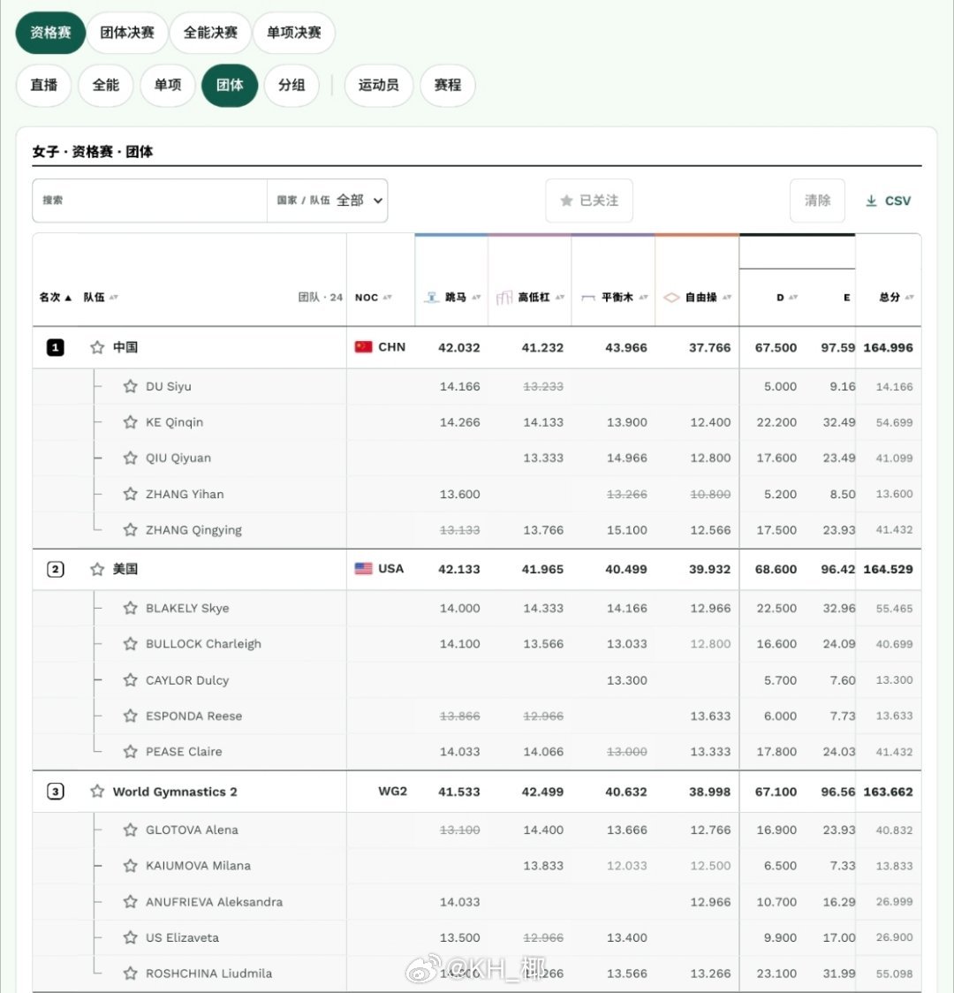Toggle star for 美国 team
Image resolution: width=954 pixels, height=993 pixels.
pyautogui.click(x=97, y=569)
